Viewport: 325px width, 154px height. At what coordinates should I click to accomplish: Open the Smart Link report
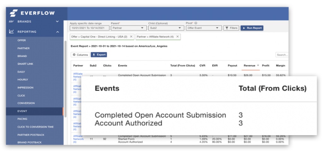[x=25, y=64]
